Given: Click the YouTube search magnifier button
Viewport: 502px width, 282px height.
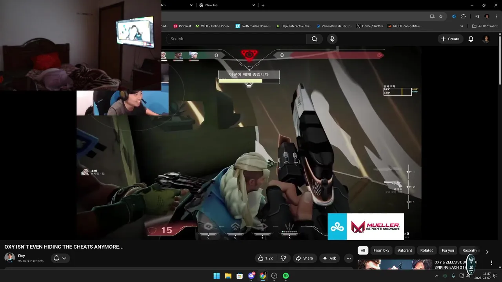Looking at the screenshot, I should [315, 39].
